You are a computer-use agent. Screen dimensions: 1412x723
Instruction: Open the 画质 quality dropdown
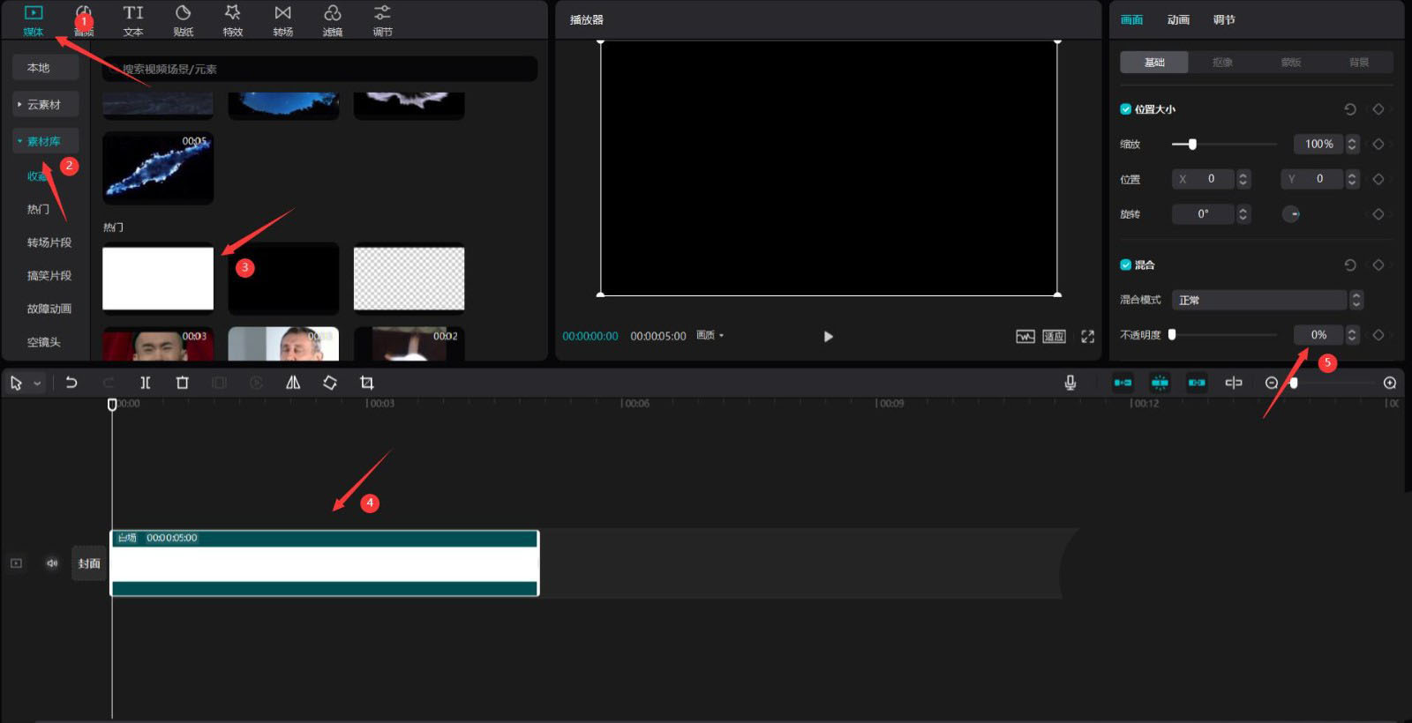[x=710, y=336]
